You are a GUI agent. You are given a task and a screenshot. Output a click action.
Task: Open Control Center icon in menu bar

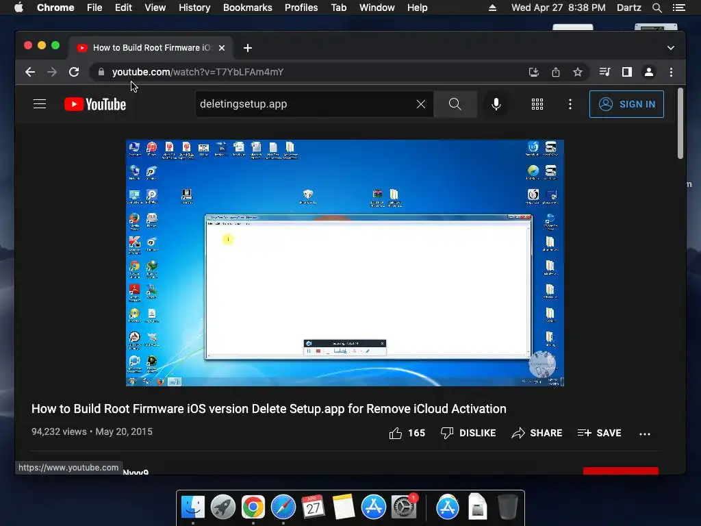pos(678,8)
